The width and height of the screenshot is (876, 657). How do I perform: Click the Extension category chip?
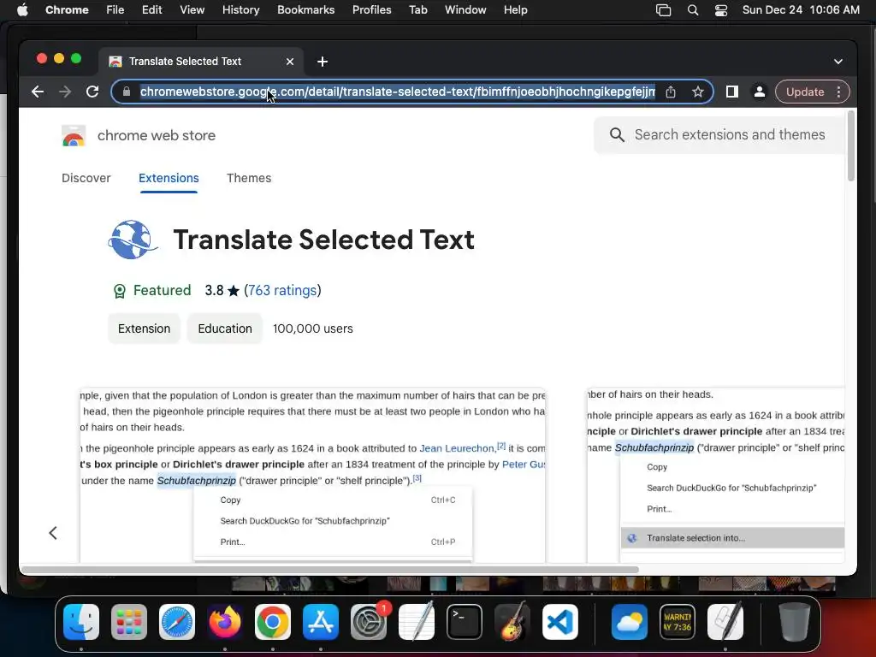(144, 328)
